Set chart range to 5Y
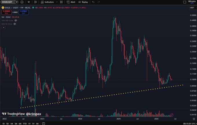The width and height of the screenshot is (197, 125). (x=33, y=124)
